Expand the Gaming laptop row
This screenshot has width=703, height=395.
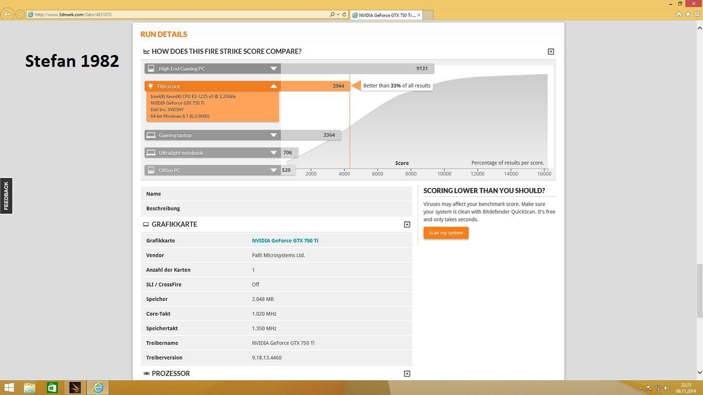click(x=273, y=135)
